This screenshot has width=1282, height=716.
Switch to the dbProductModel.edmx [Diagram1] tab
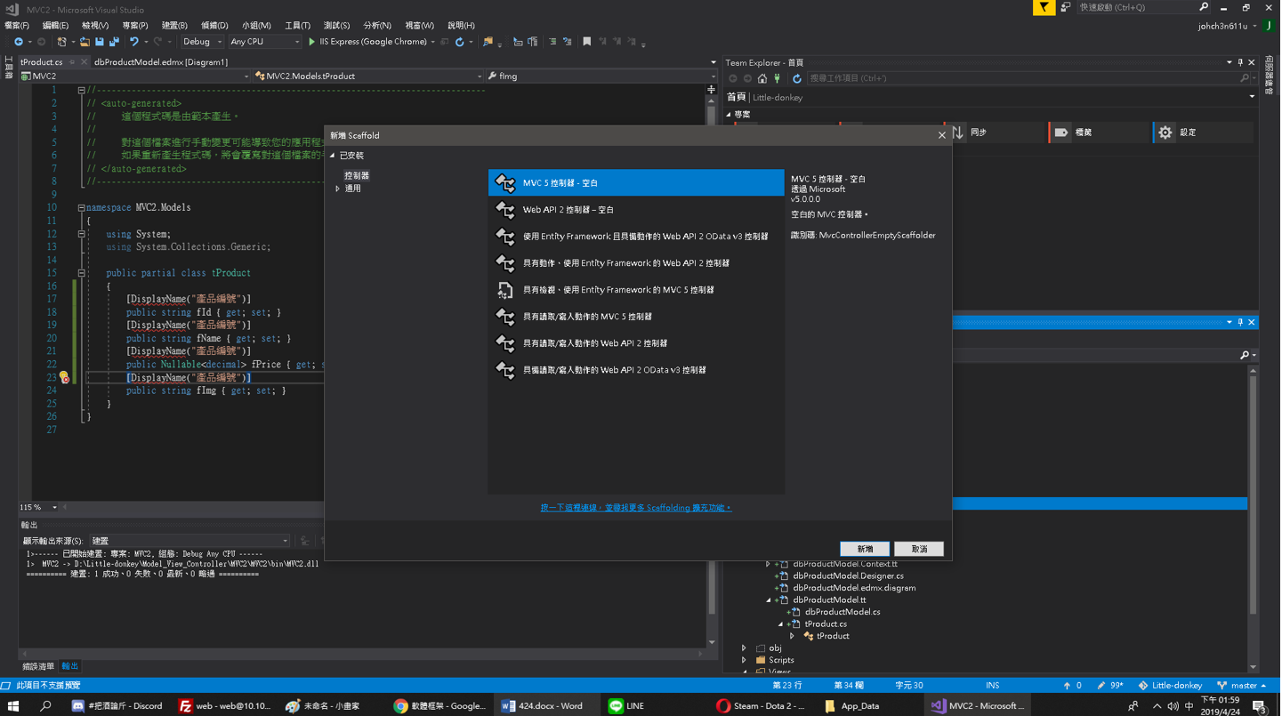pyautogui.click(x=161, y=62)
